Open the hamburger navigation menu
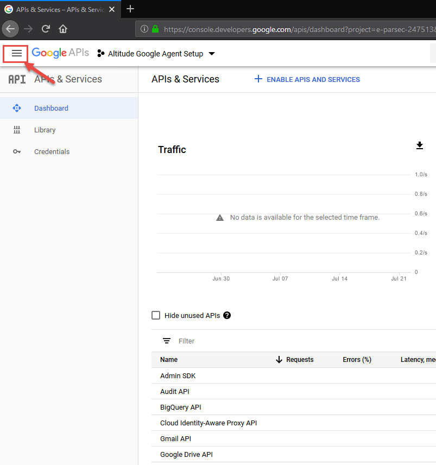The height and width of the screenshot is (465, 436). coord(16,53)
